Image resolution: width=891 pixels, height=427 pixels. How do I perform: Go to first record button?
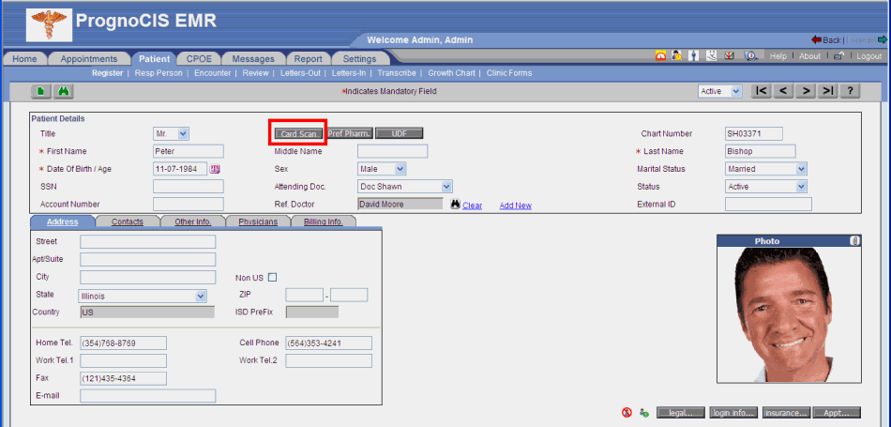point(762,91)
